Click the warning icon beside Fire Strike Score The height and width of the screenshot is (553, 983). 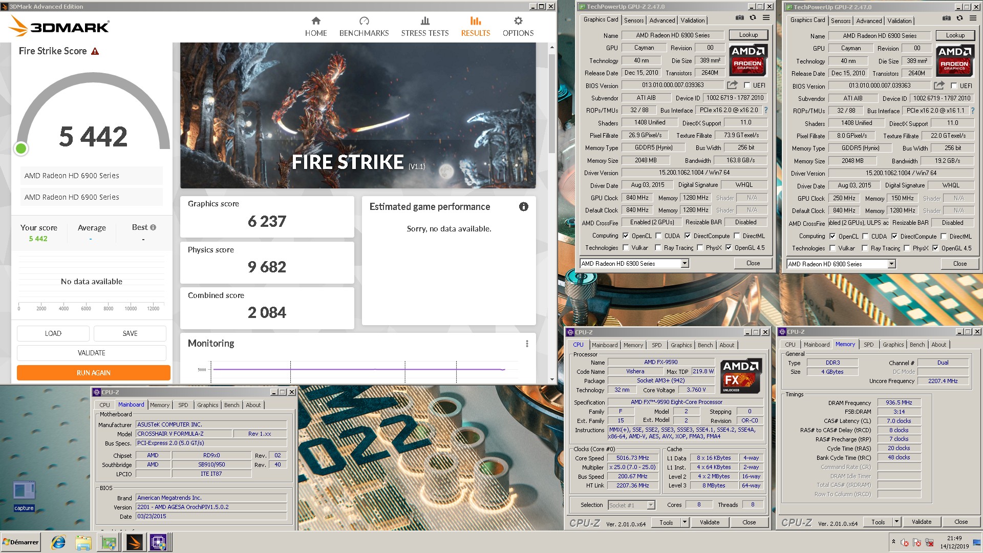pos(95,51)
